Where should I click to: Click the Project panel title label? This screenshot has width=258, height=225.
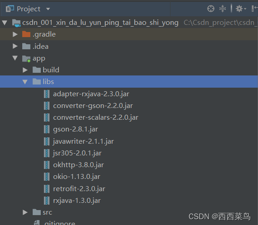(x=29, y=9)
